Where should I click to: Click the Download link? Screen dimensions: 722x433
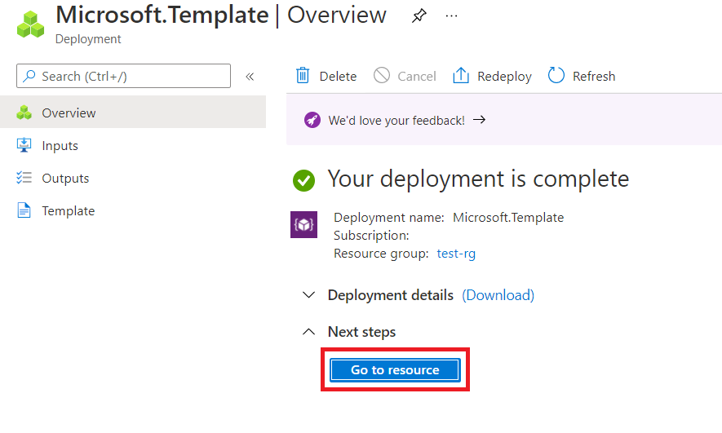[498, 295]
